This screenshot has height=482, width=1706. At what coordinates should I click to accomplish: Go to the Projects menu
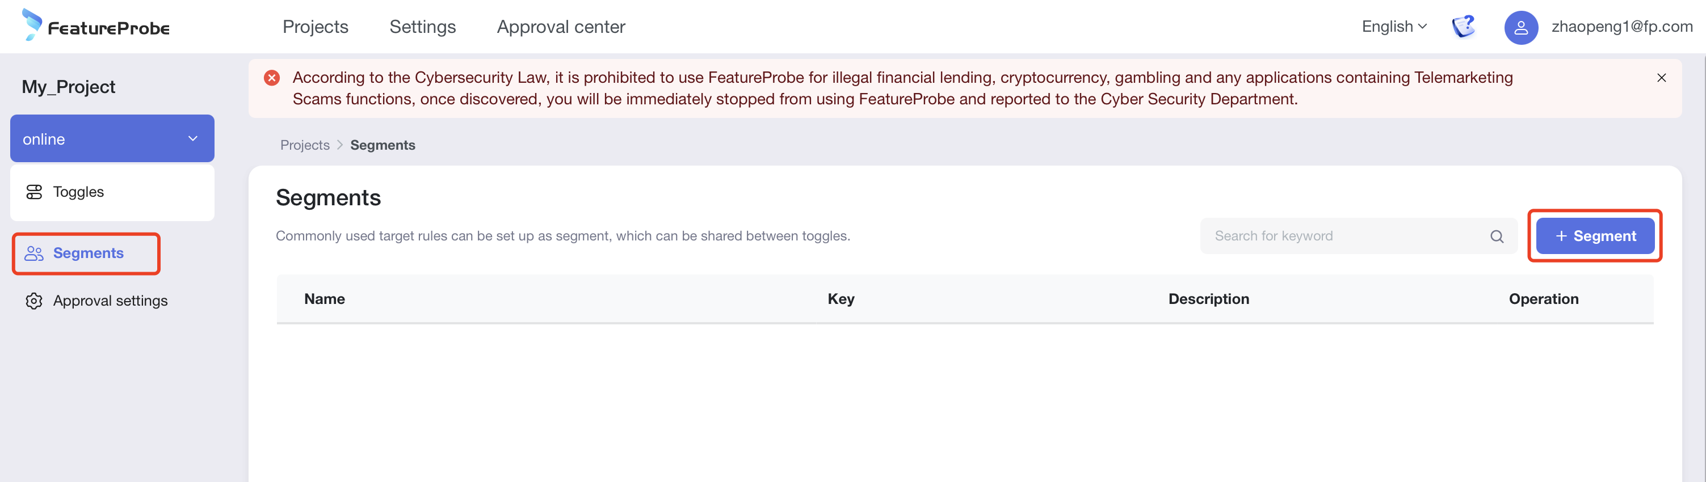(315, 27)
